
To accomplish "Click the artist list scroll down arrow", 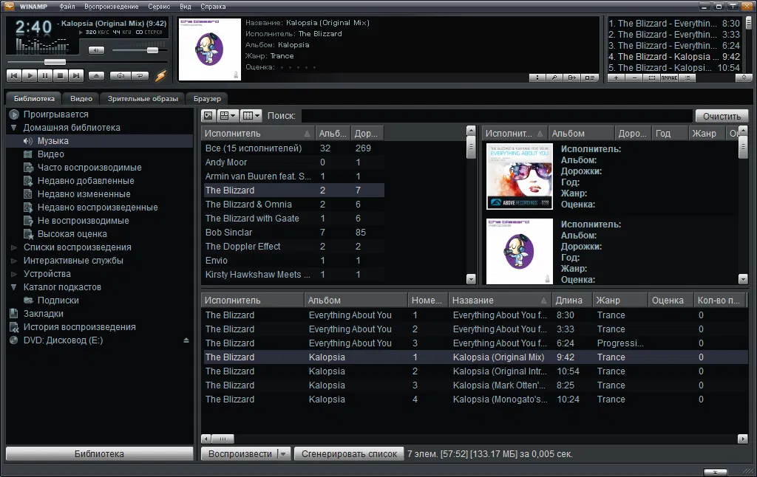I will coord(471,279).
